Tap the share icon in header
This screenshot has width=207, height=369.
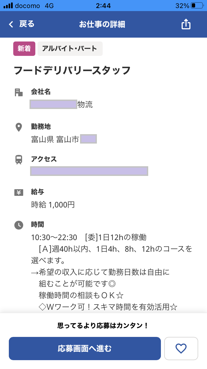click(x=186, y=24)
